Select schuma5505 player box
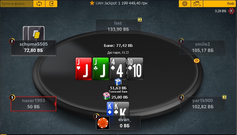 click(34, 47)
